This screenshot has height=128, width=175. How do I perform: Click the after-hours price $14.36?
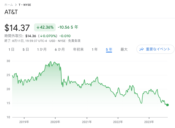pos(31,36)
